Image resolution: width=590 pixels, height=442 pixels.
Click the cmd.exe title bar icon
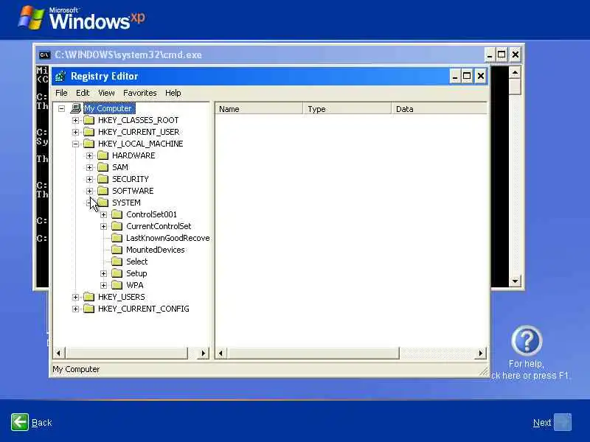coord(44,55)
